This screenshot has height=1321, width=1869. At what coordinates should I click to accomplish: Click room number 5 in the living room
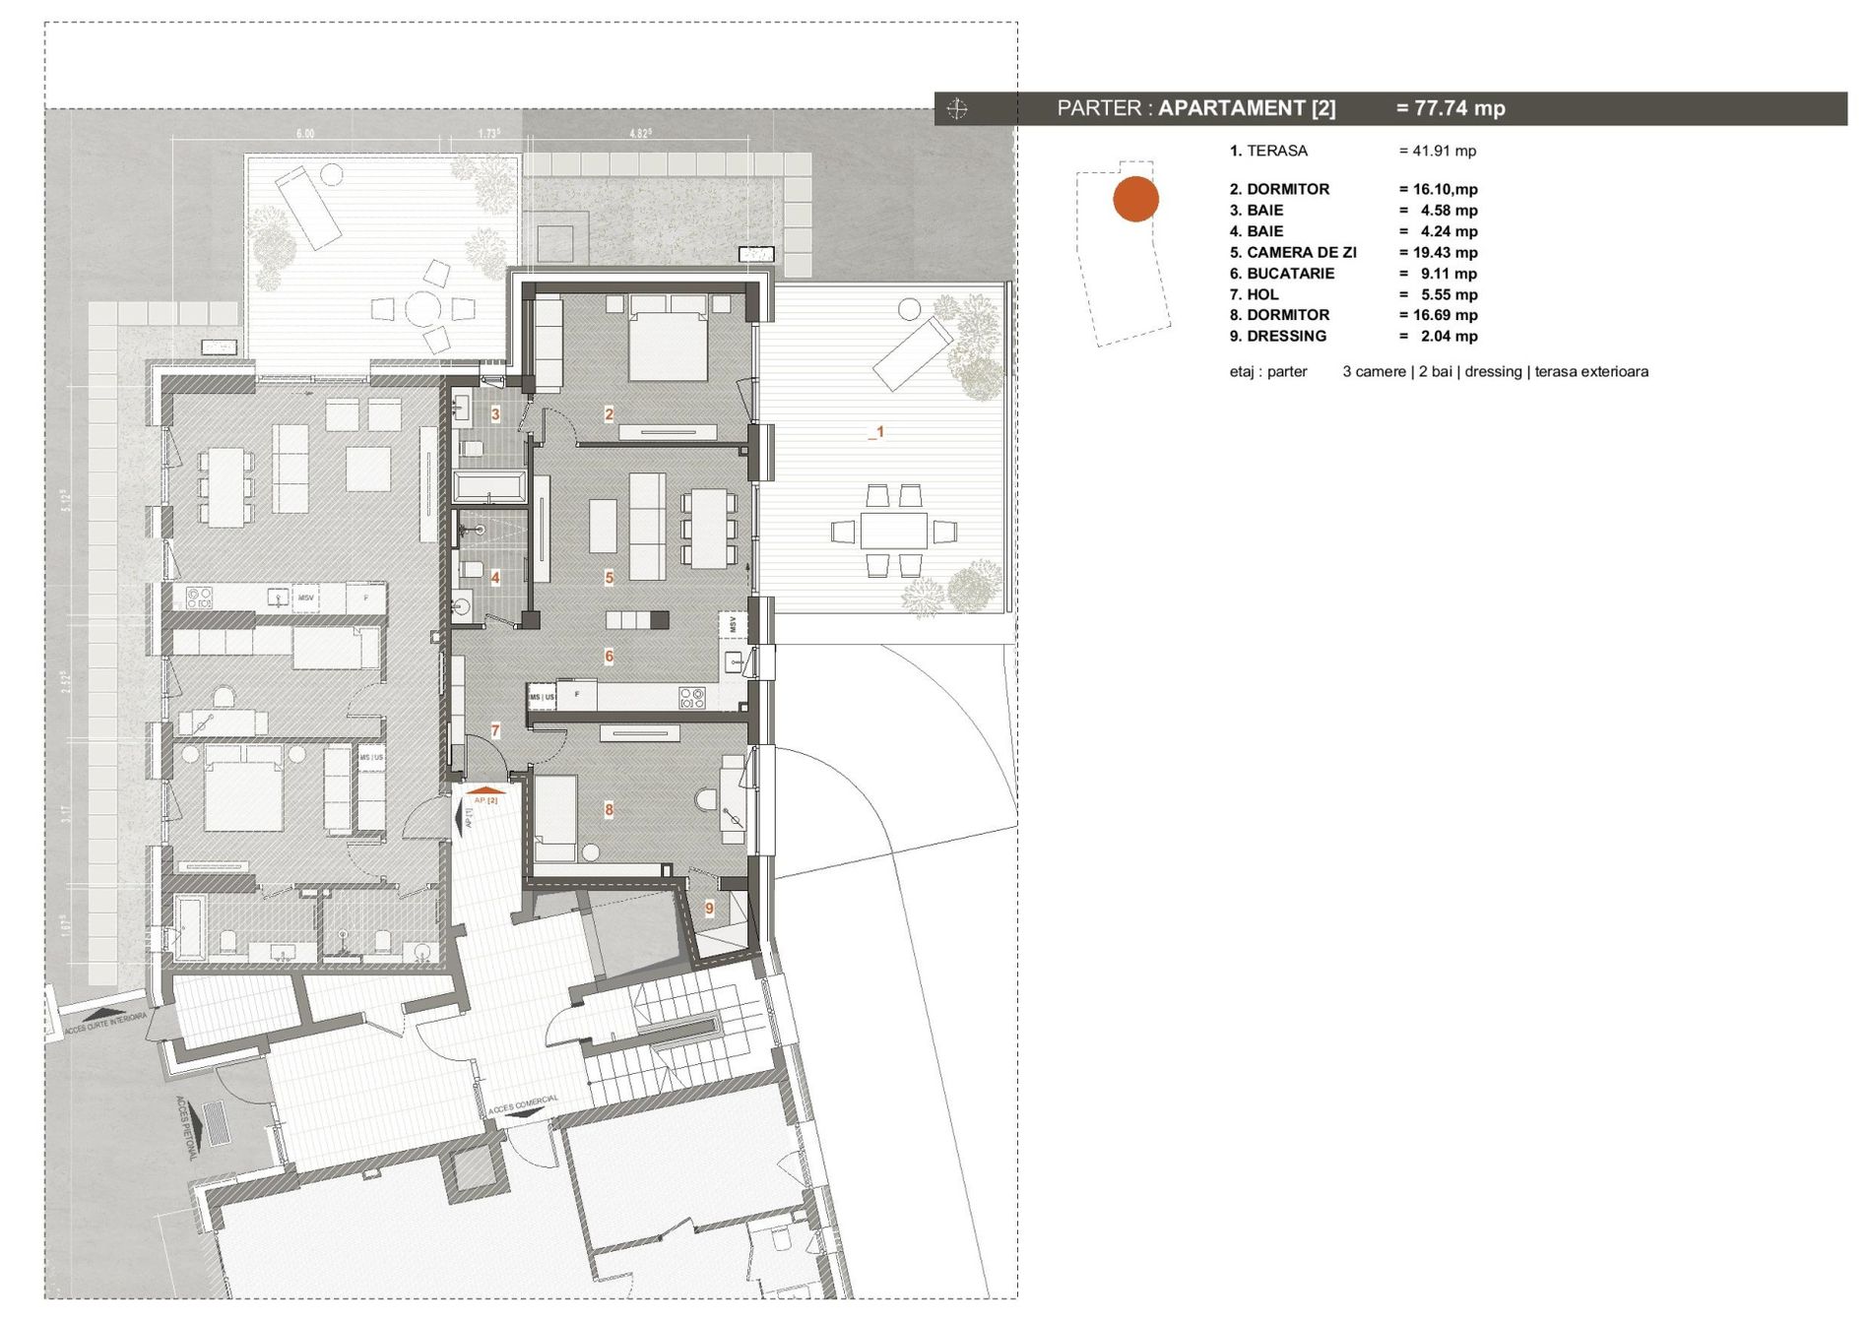609,578
